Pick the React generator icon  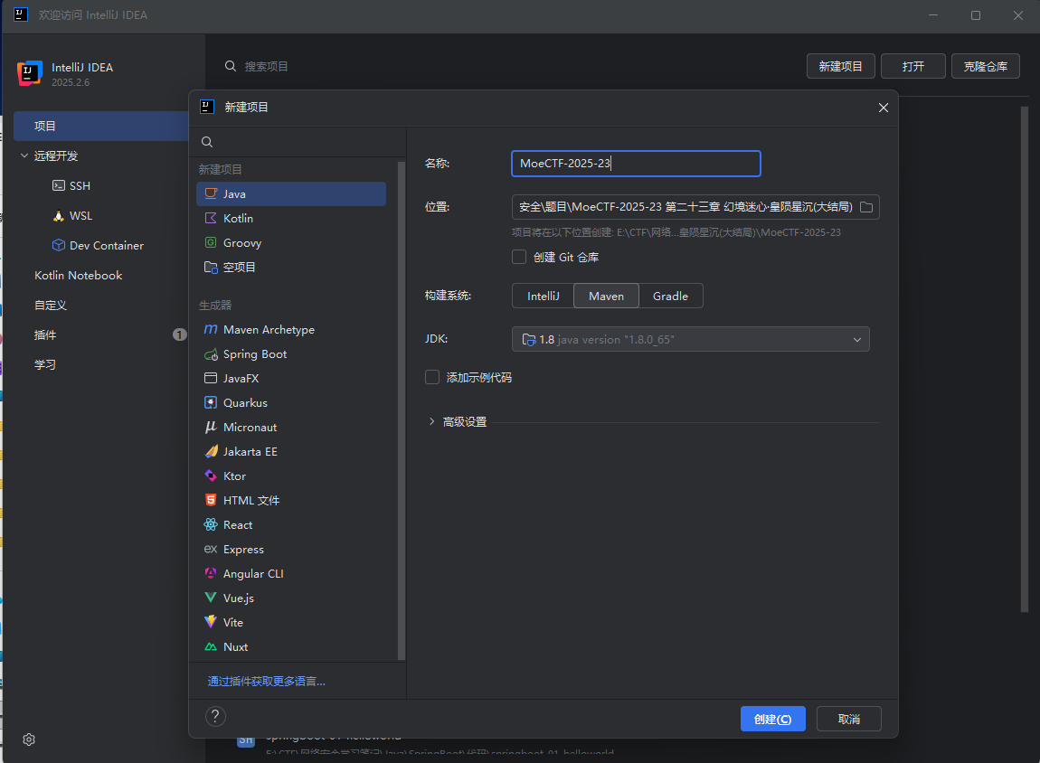pos(211,525)
